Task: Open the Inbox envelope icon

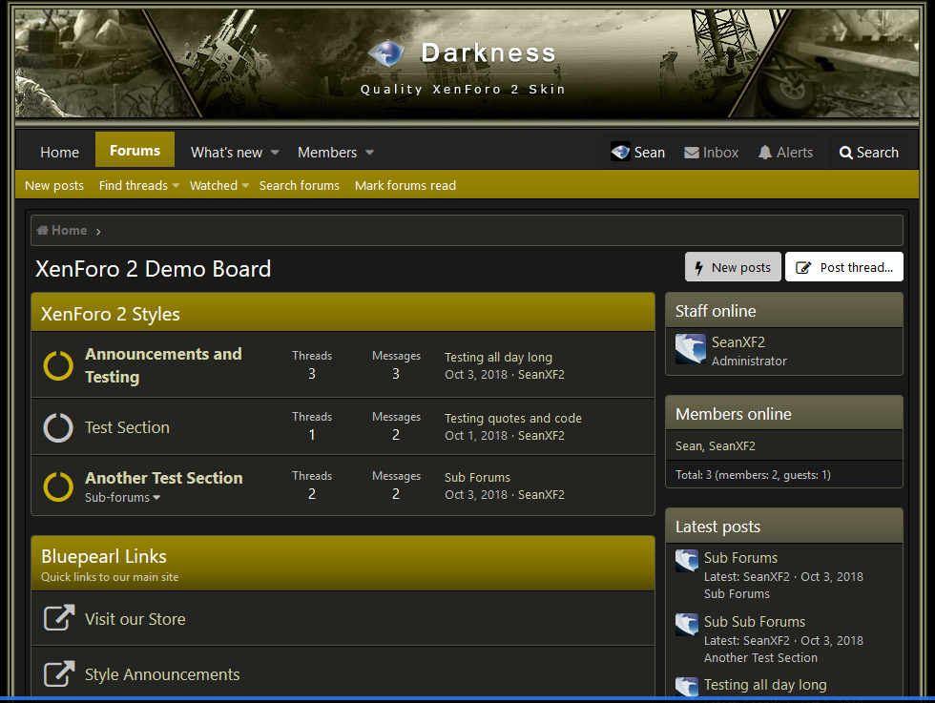Action: pyautogui.click(x=692, y=153)
